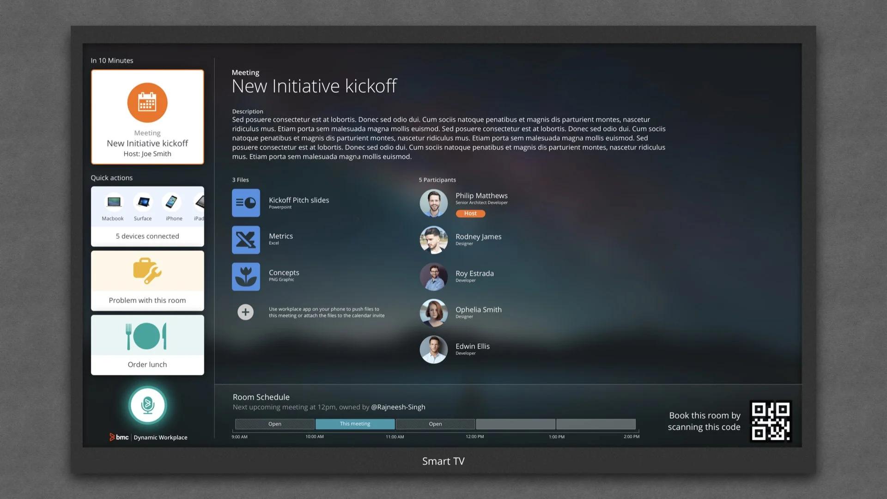The image size is (887, 499).
Task: Expand the 3 Files section
Action: [x=240, y=180]
